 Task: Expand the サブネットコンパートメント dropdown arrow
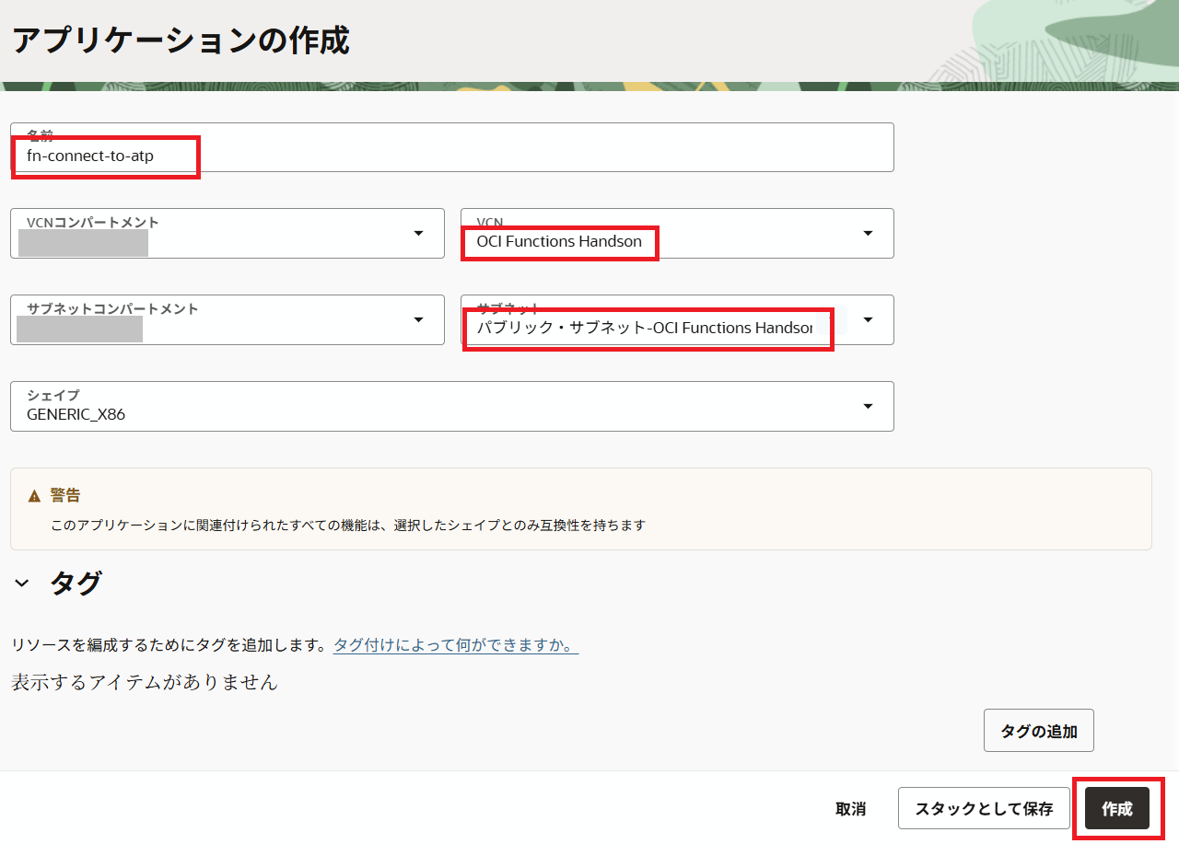(418, 319)
